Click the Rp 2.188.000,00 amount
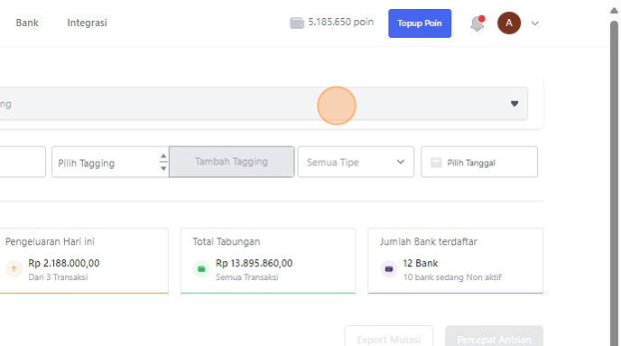Screen dimensions: 621x346 coord(64,263)
